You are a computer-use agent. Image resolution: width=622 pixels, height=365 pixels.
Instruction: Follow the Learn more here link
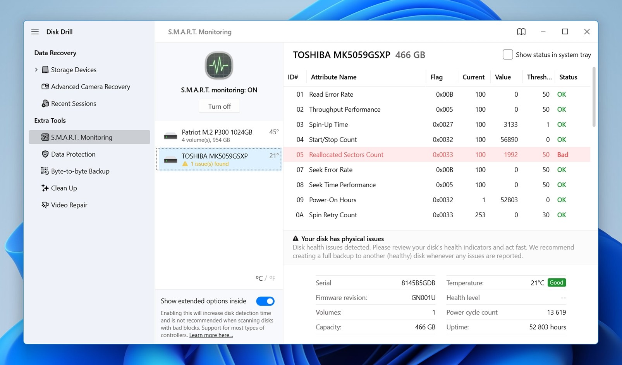tap(211, 335)
